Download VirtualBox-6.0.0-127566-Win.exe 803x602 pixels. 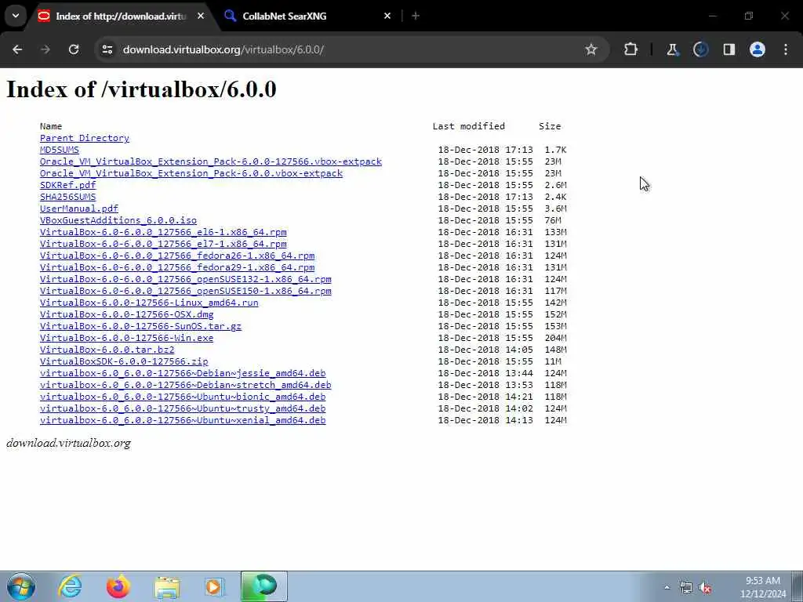click(x=126, y=339)
